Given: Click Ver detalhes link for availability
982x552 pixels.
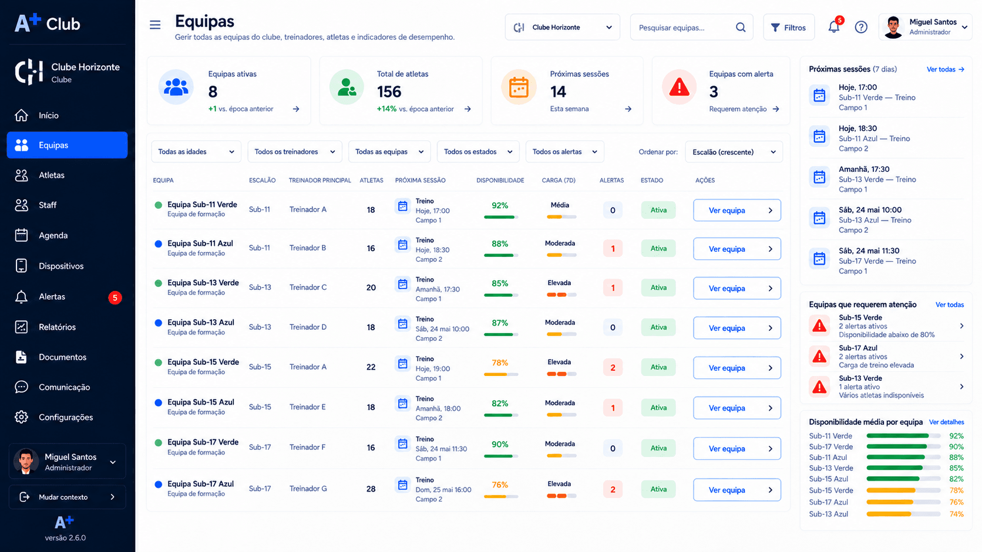Looking at the screenshot, I should click(947, 422).
